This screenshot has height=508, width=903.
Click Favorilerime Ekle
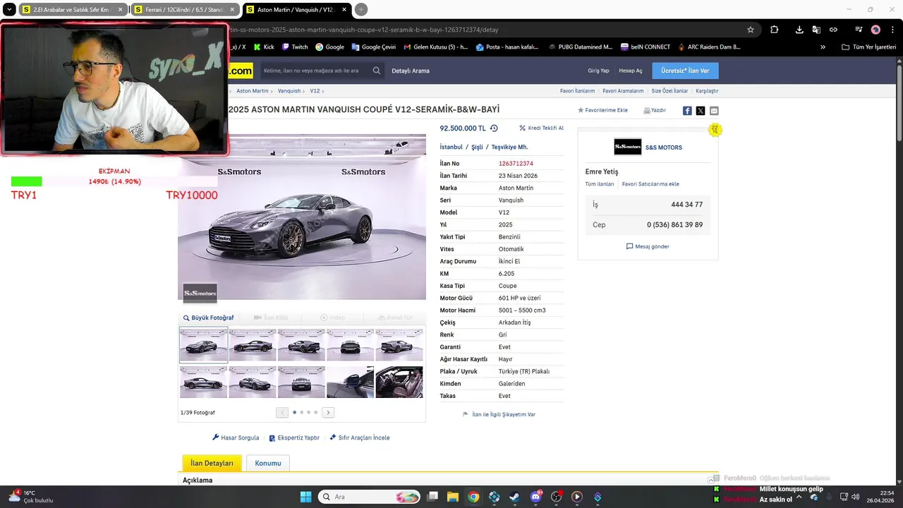pyautogui.click(x=602, y=110)
